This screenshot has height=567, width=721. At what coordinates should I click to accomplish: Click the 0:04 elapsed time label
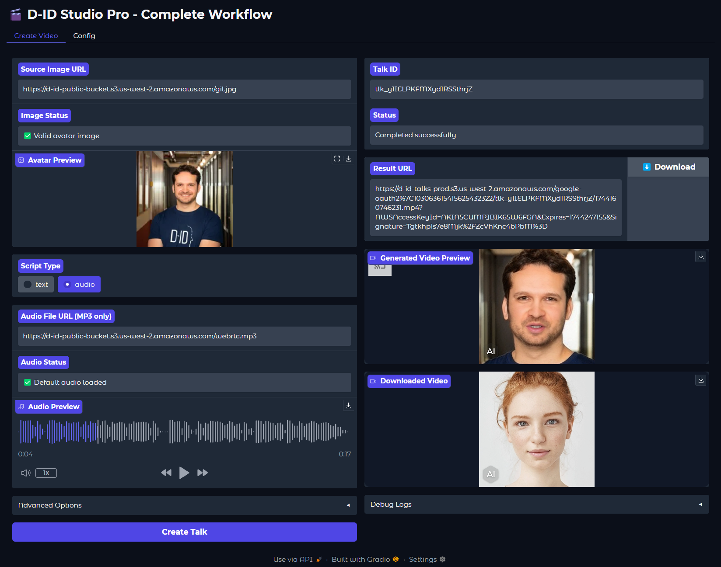pyautogui.click(x=25, y=454)
